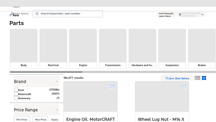This screenshot has height=122, width=216.
Task: Click the location pin icon
Action: [180, 15]
